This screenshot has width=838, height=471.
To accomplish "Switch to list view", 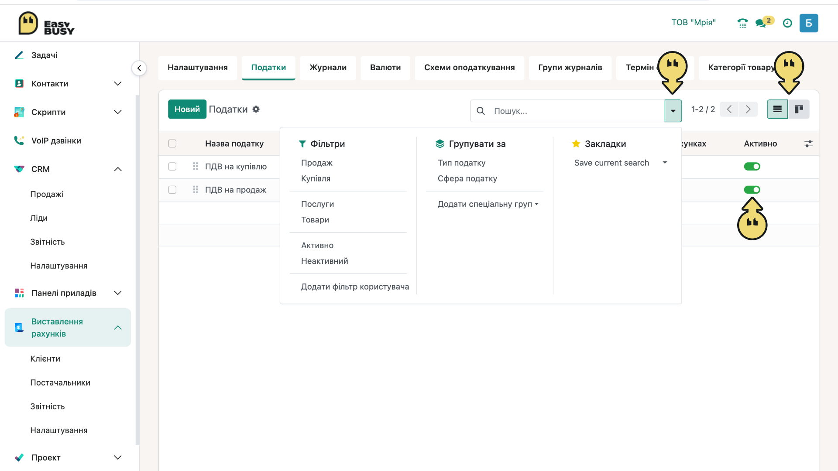I will click(777, 109).
